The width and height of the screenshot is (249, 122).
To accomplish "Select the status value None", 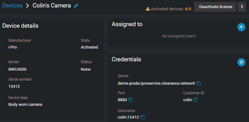I will (x=86, y=69).
